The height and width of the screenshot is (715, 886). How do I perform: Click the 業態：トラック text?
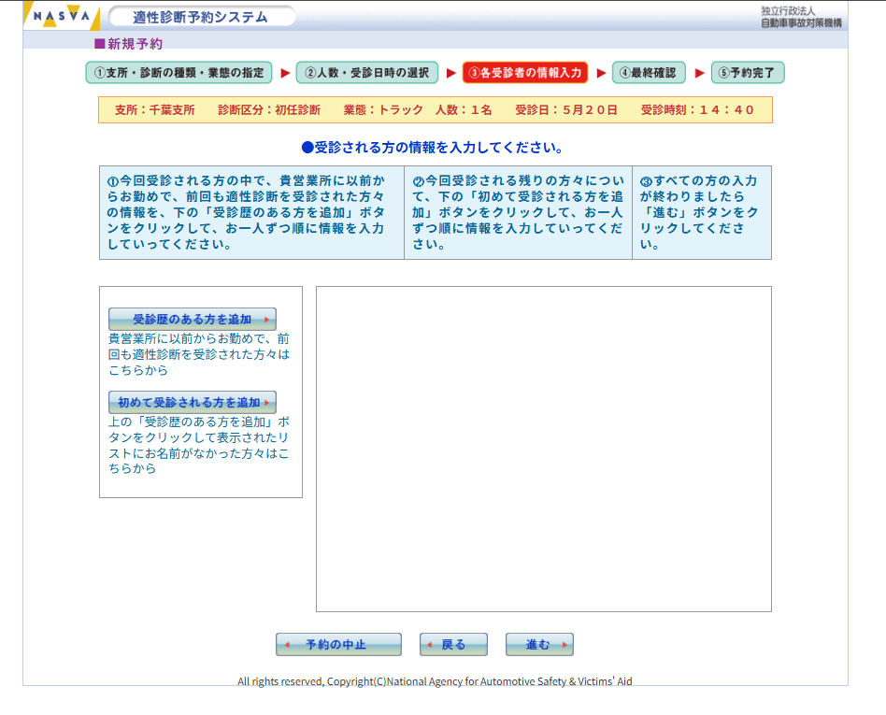[x=383, y=109]
